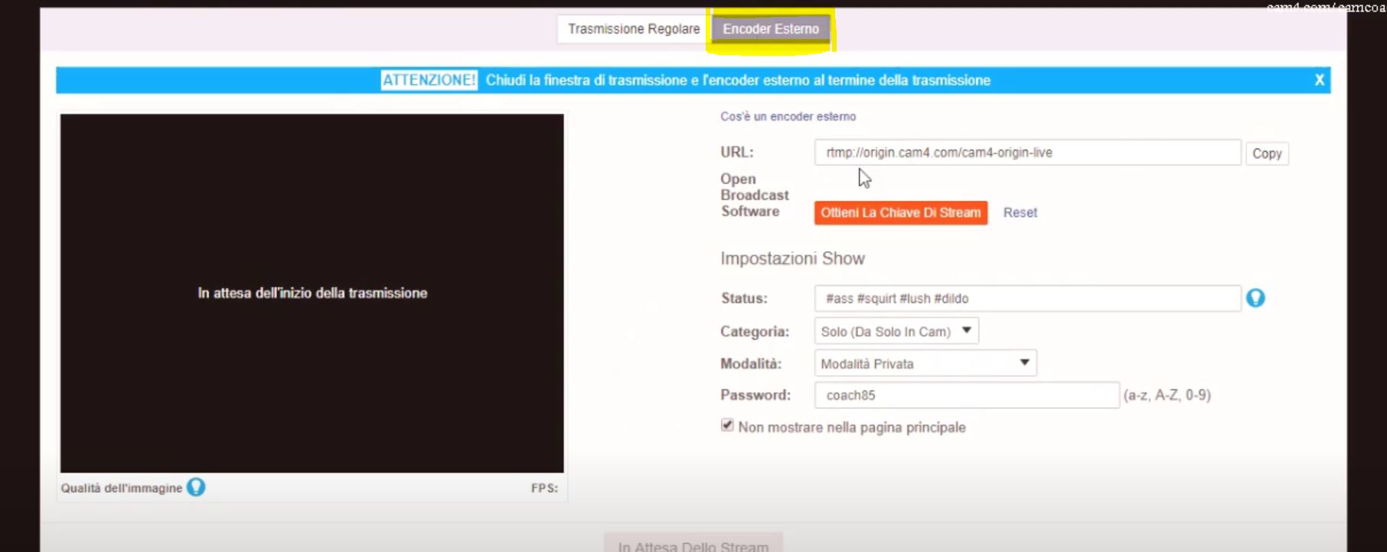The width and height of the screenshot is (1387, 552).
Task: Expand the Modalità dropdown menu
Action: coord(925,363)
